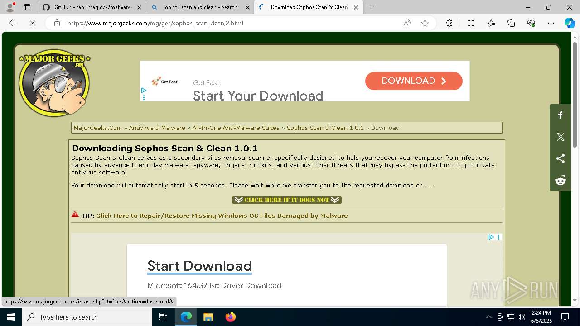The width and height of the screenshot is (580, 326).
Task: Click the Start Download ad heading
Action: point(199,266)
